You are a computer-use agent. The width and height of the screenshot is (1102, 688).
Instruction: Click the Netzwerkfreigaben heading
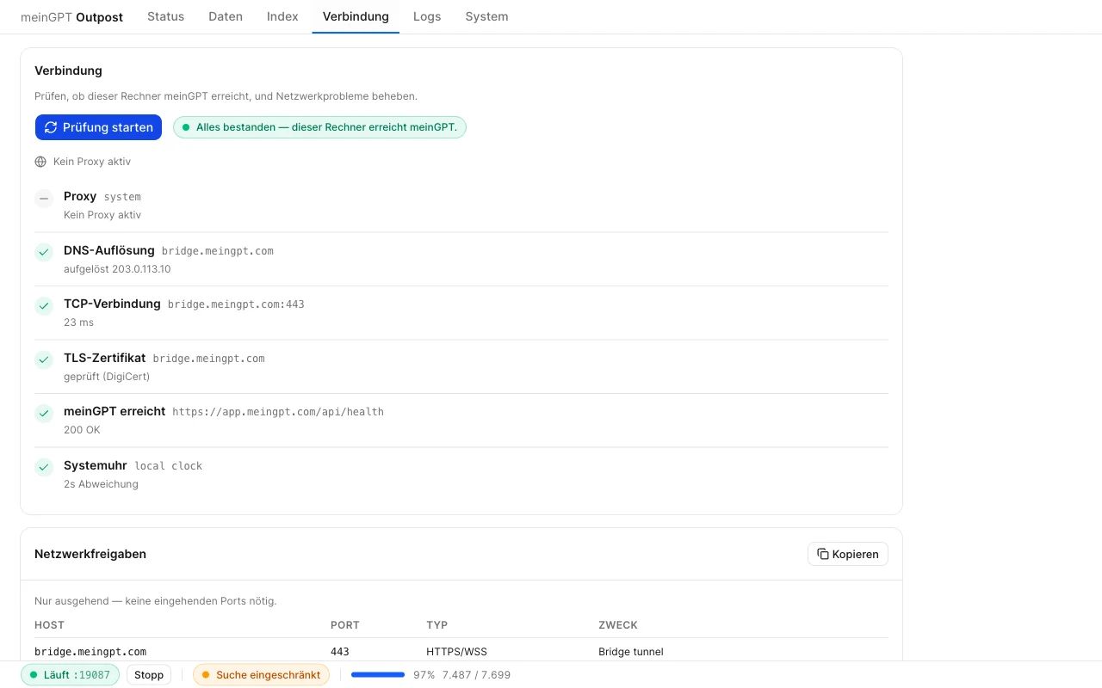[x=90, y=554]
